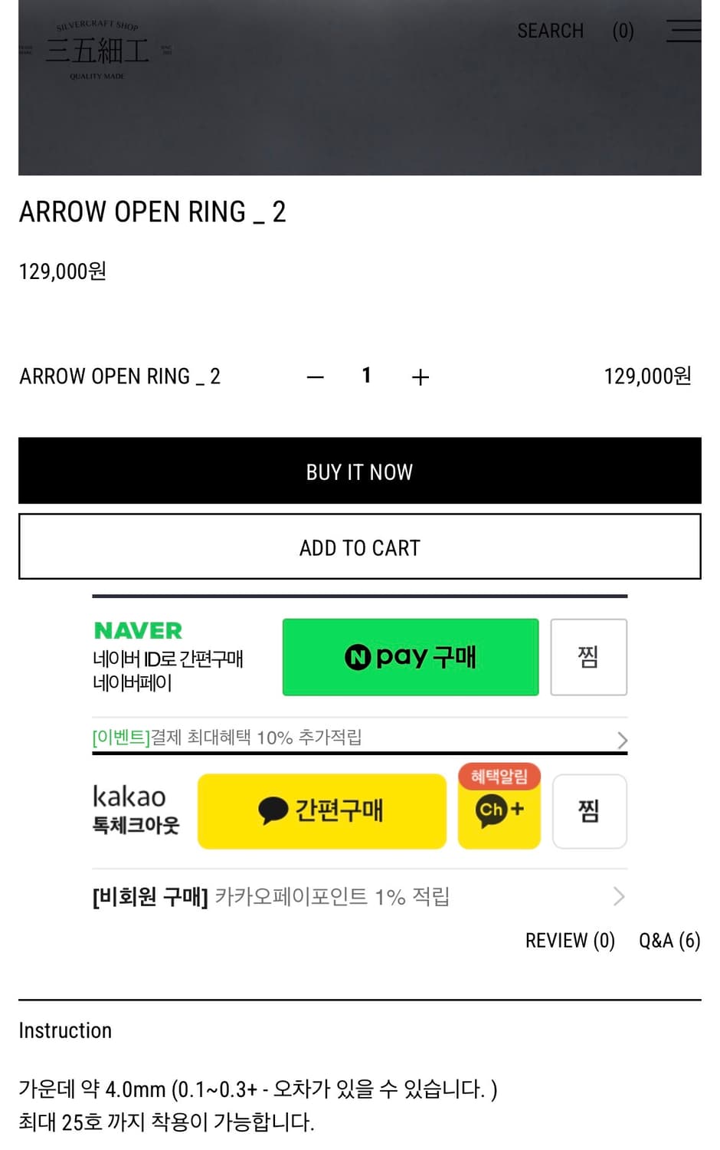Open the REVIEW (0) tab

pyautogui.click(x=570, y=940)
